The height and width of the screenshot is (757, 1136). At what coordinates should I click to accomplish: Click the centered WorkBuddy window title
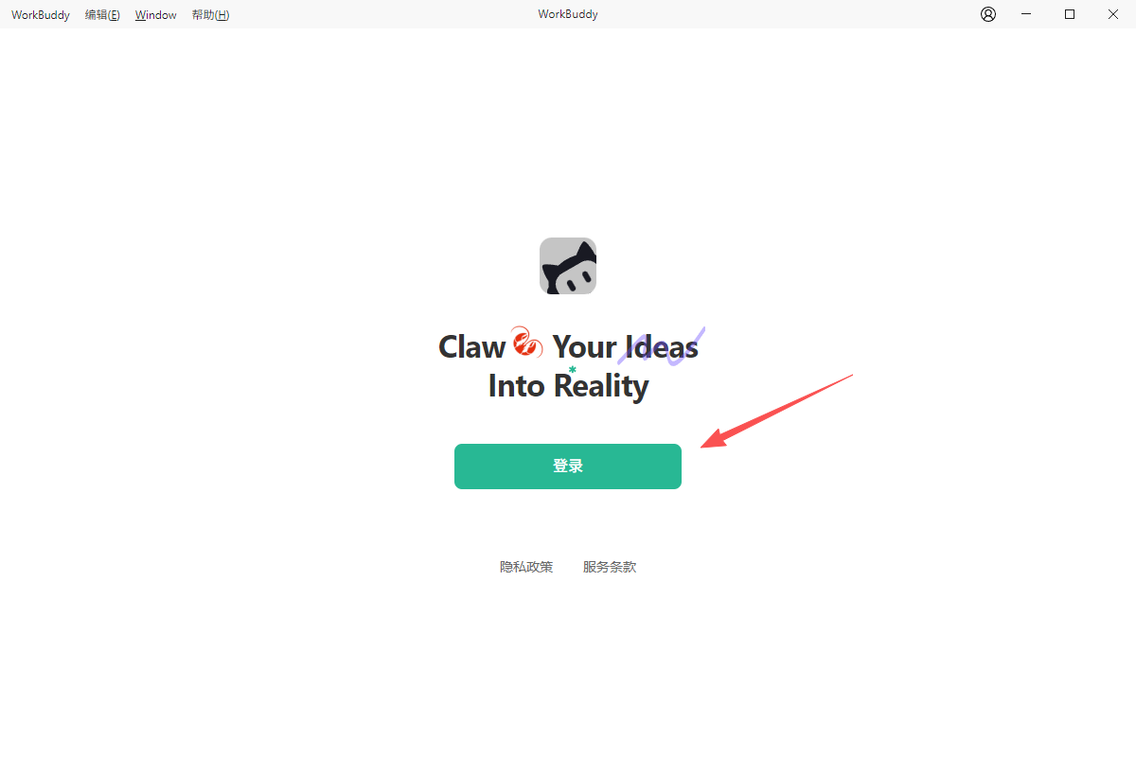pyautogui.click(x=568, y=14)
